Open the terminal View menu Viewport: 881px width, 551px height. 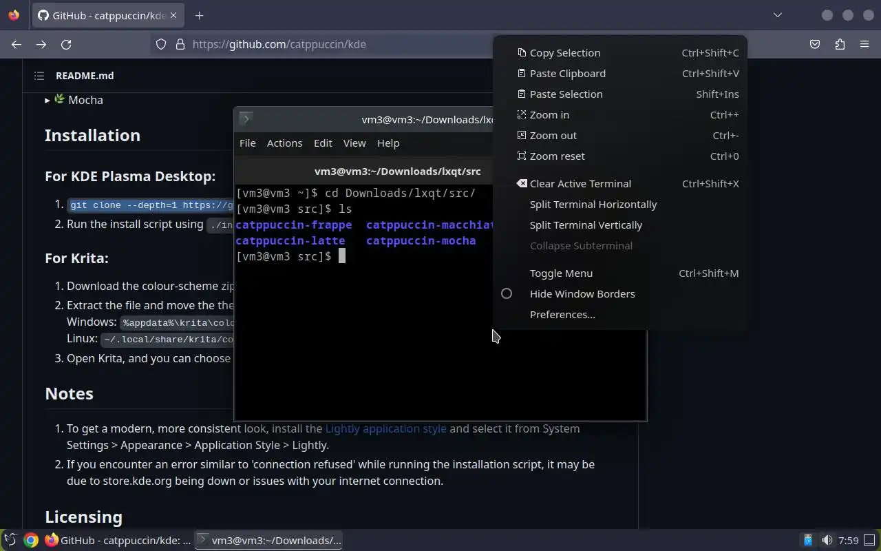354,143
